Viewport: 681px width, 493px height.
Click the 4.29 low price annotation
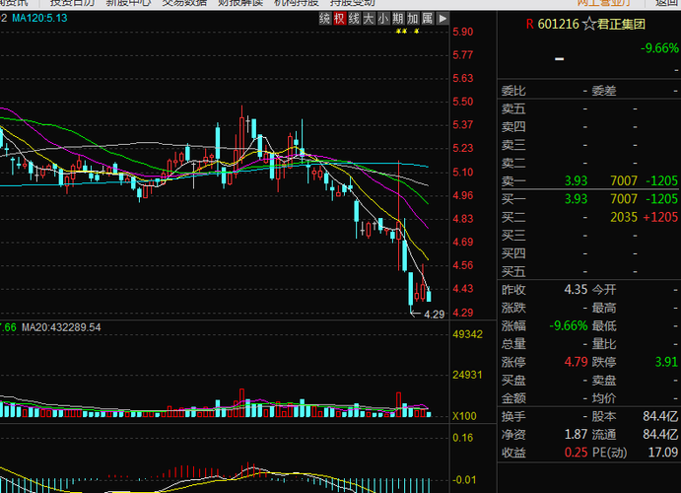pos(435,315)
